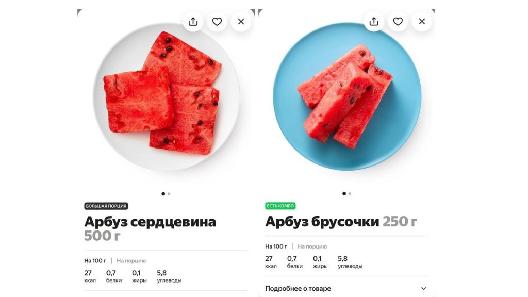Close the Арбуз брусочки card
This screenshot has width=528, height=297.
tap(422, 22)
